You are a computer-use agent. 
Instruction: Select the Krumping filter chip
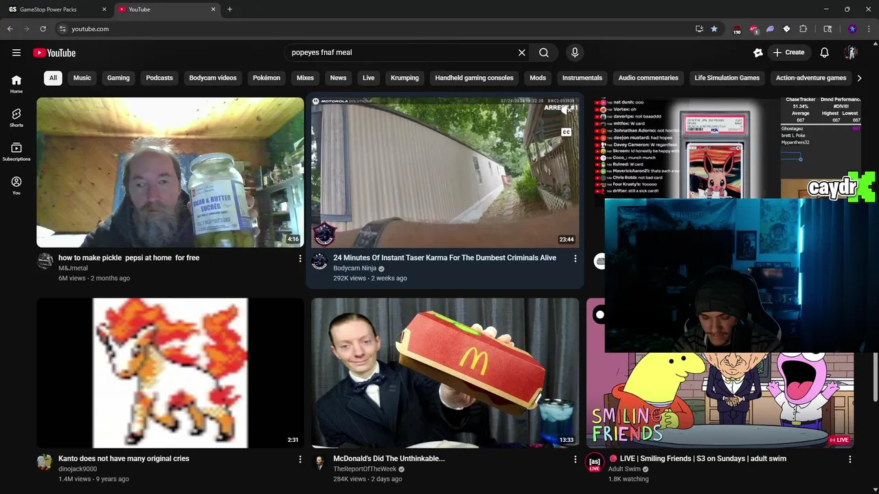pyautogui.click(x=404, y=78)
